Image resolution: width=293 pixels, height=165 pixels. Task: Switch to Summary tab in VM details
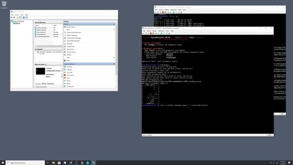pyautogui.click(x=38, y=84)
